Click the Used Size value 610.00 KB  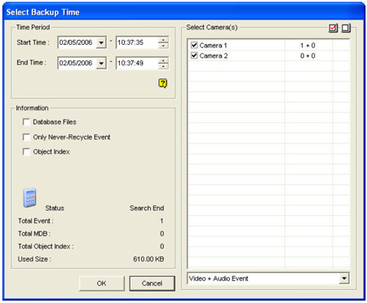click(x=148, y=259)
